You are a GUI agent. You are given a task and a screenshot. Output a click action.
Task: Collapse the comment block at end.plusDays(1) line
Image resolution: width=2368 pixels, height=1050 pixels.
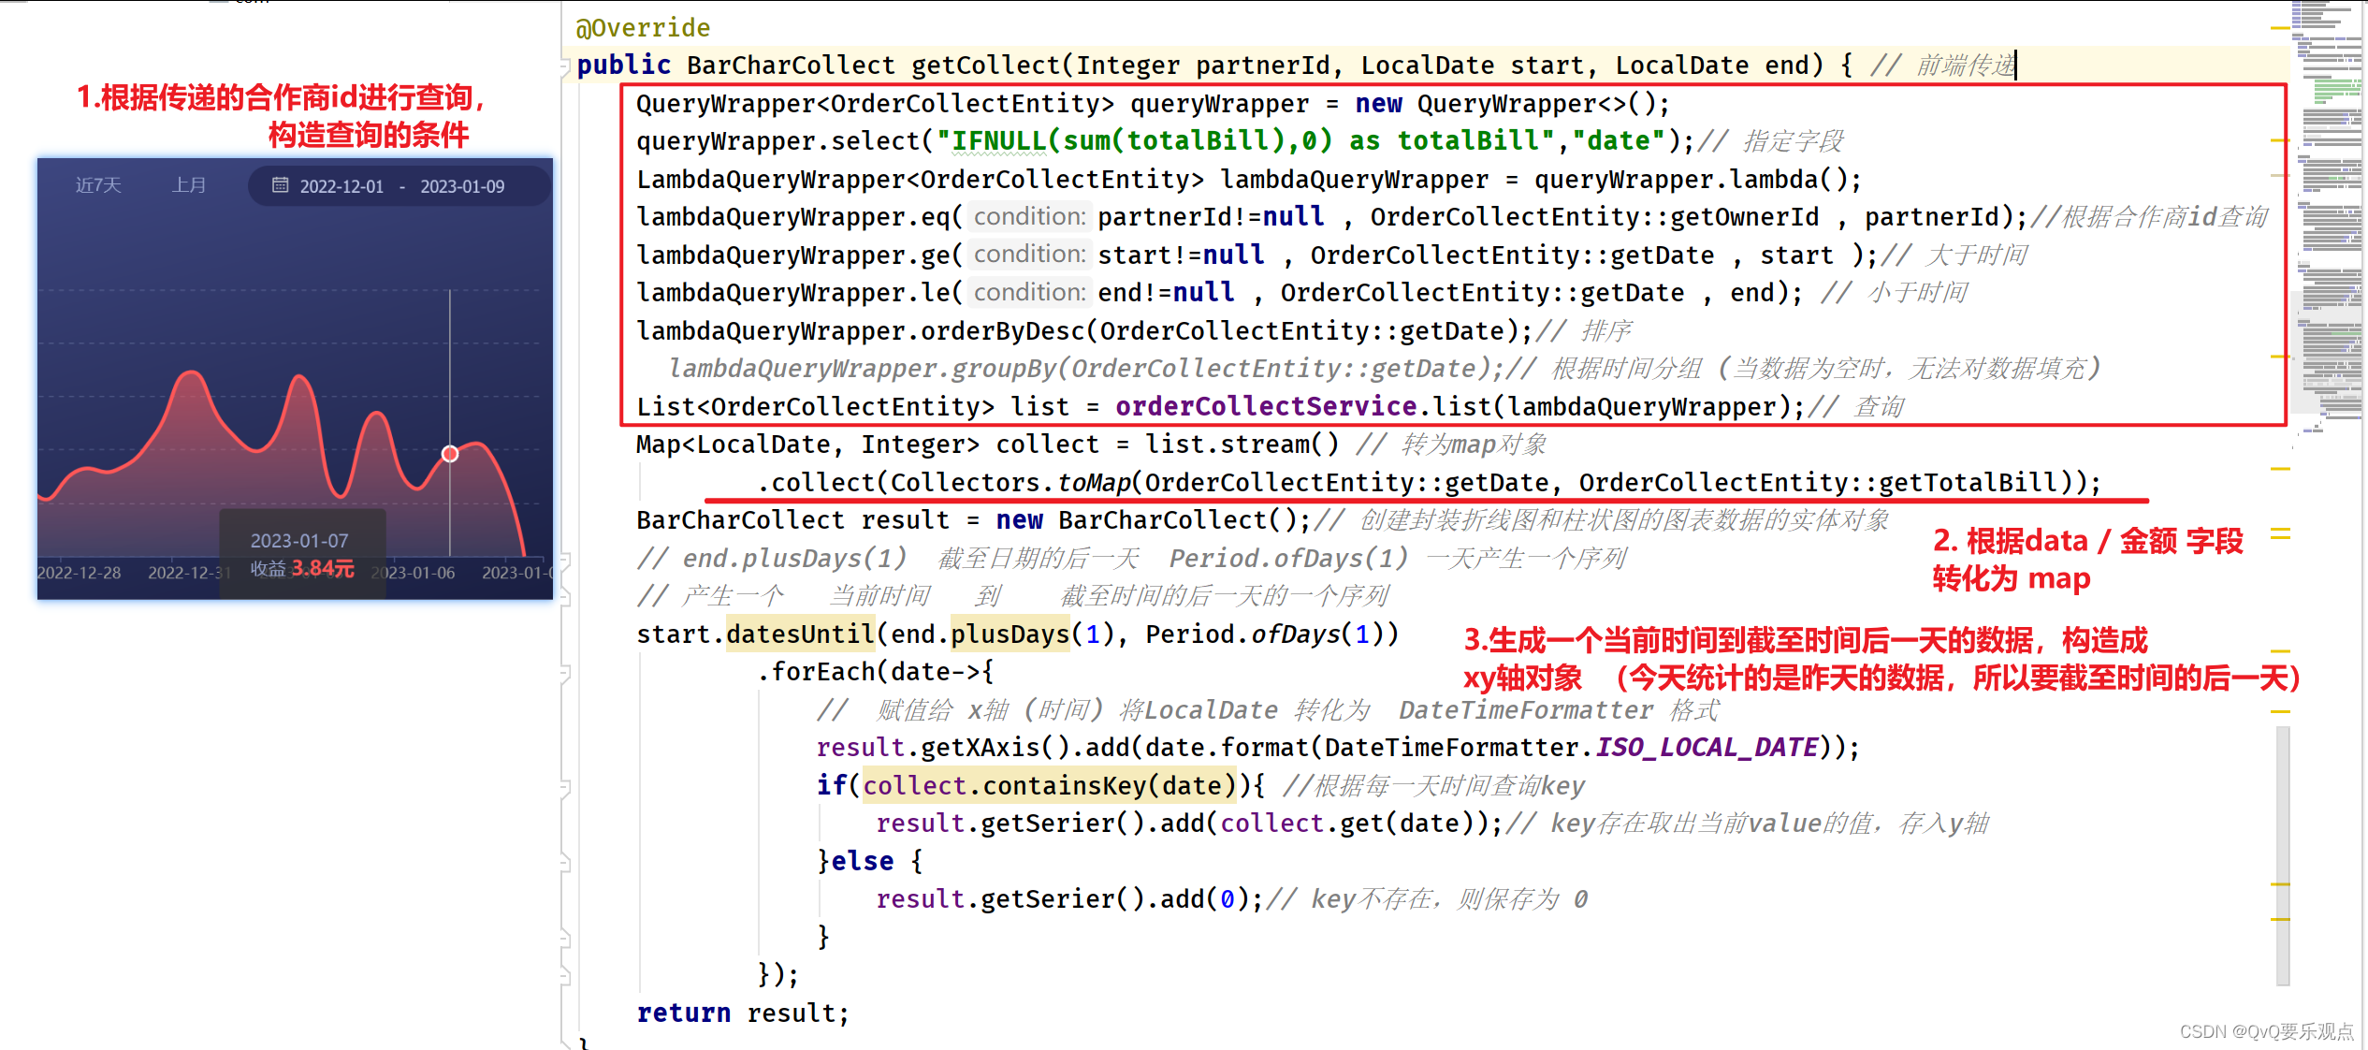(565, 560)
